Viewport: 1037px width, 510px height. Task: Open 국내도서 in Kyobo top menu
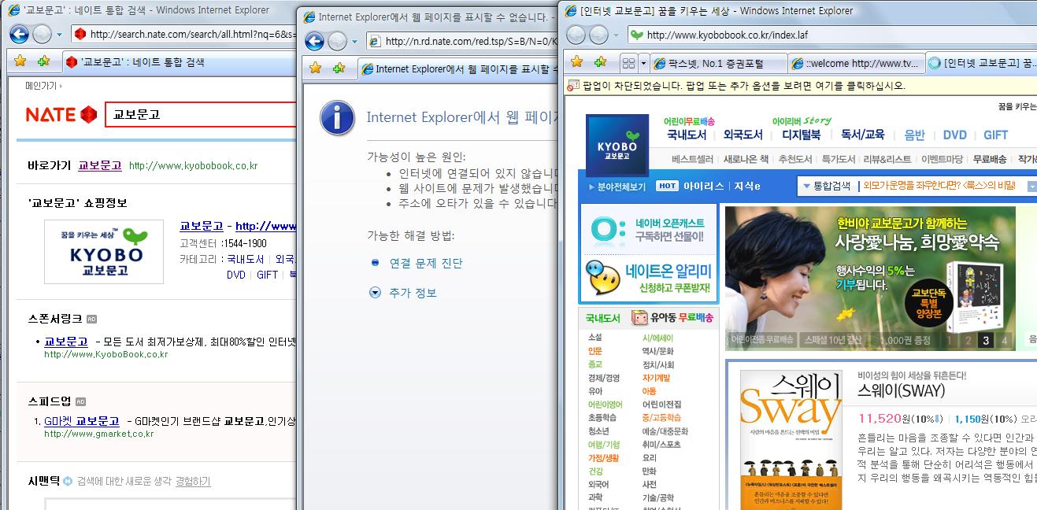pos(687,135)
